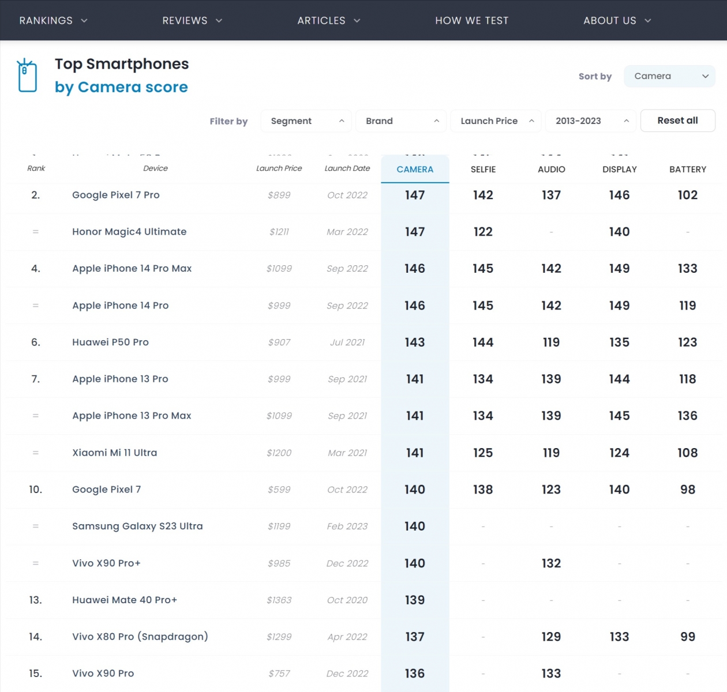Click the Launch Date column header

pos(347,168)
